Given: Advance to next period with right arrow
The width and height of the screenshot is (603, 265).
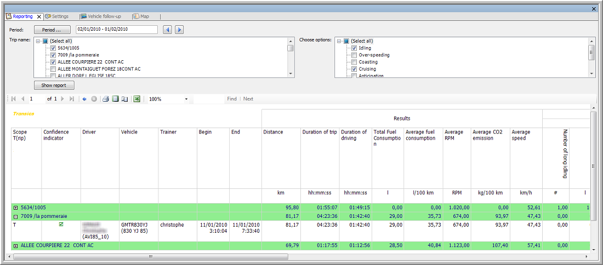Looking at the screenshot, I should (x=179, y=30).
